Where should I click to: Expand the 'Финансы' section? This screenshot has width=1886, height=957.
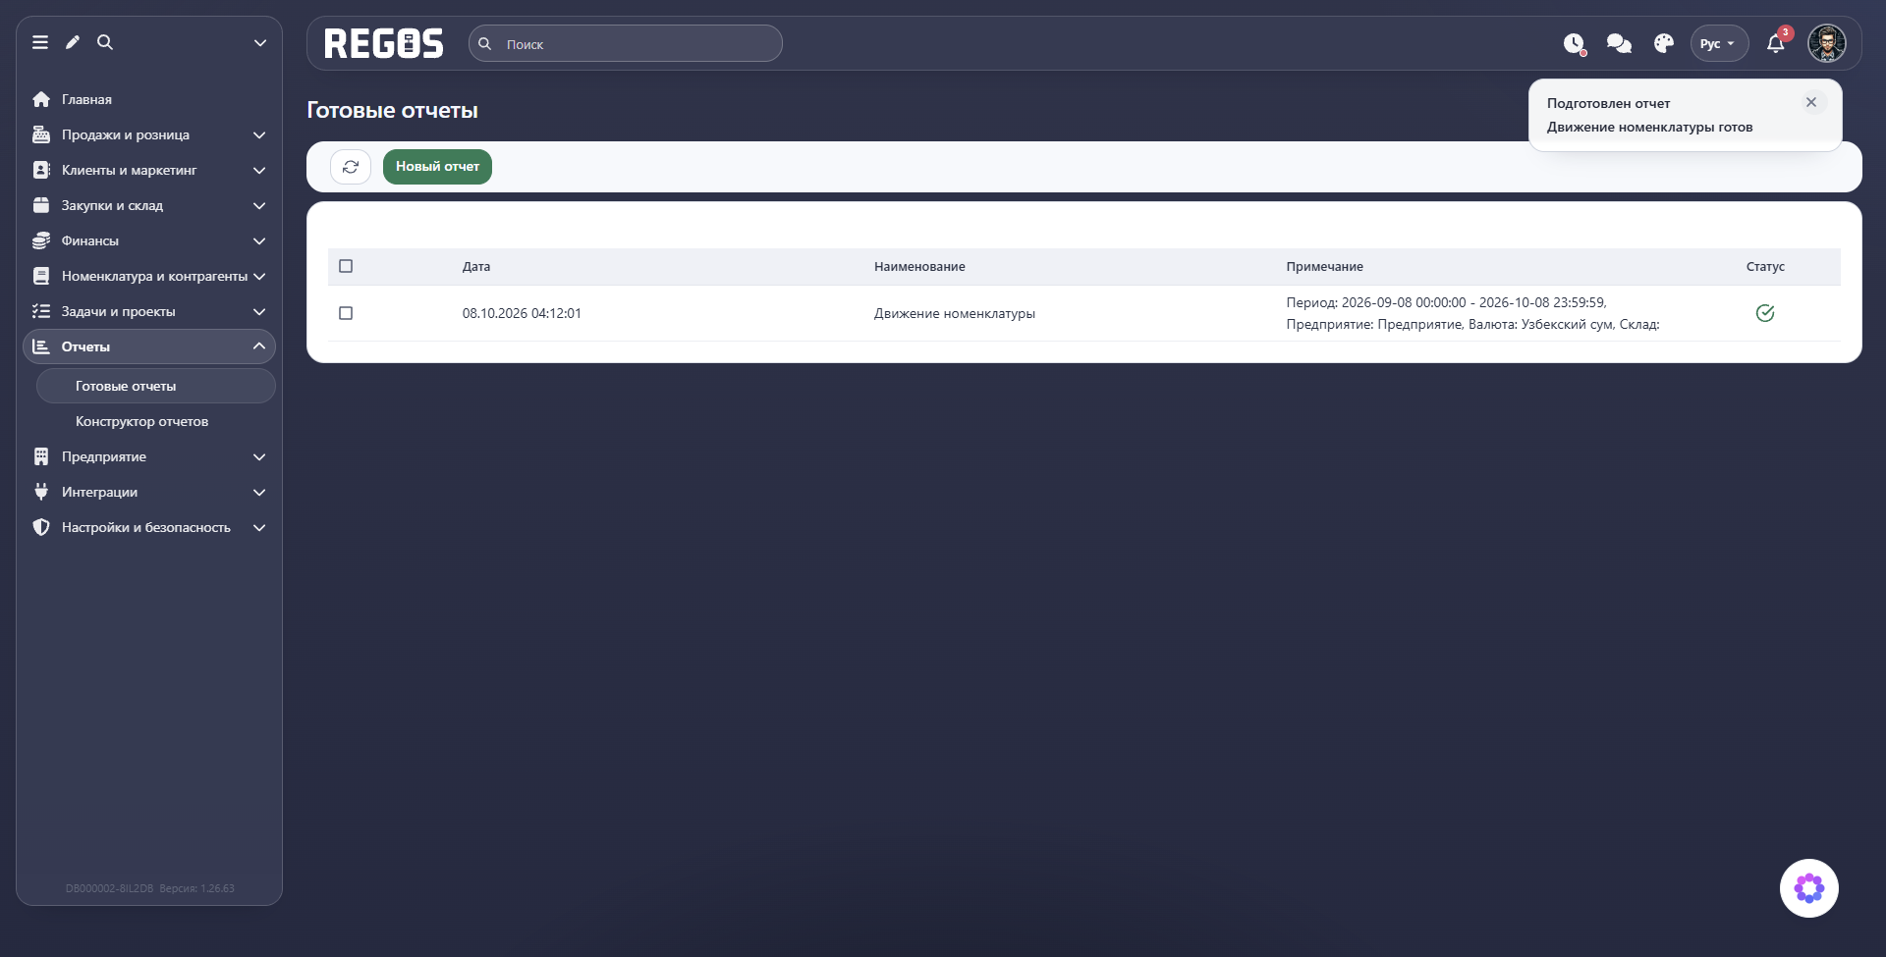(149, 240)
